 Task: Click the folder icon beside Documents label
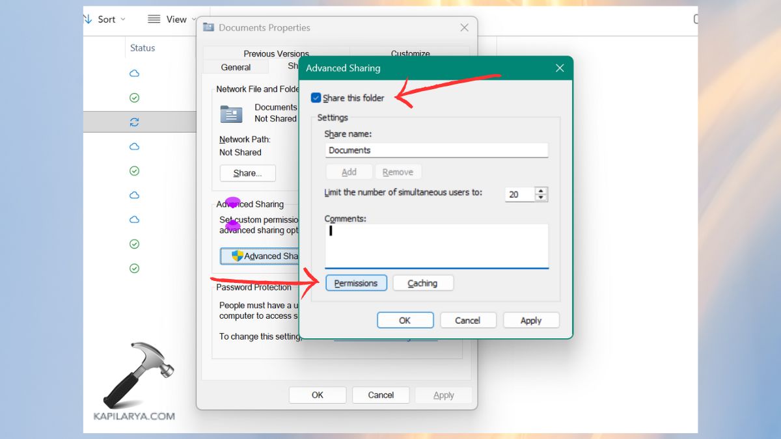tap(231, 114)
